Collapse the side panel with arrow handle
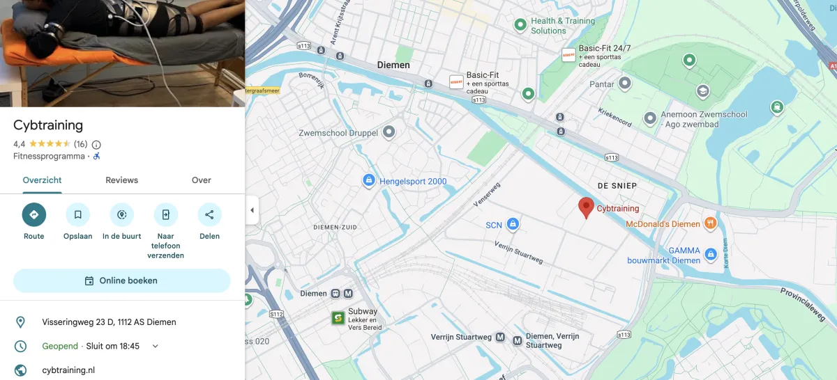The image size is (837, 380). point(252,210)
